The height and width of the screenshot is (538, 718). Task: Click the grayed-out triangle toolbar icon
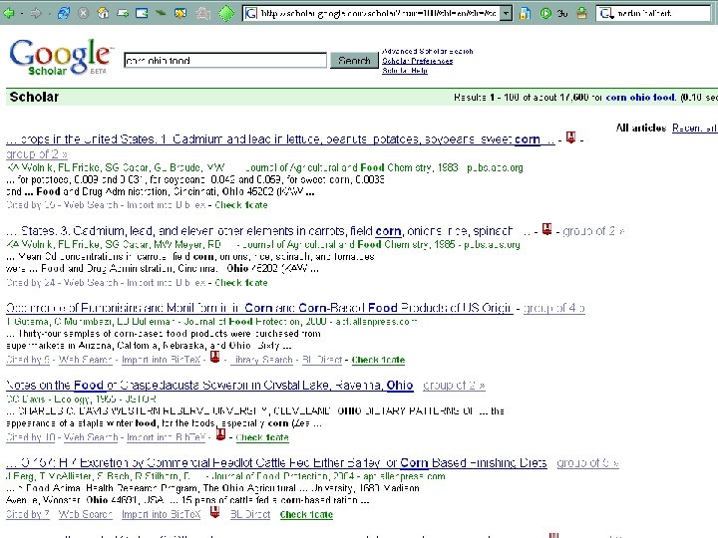202,13
